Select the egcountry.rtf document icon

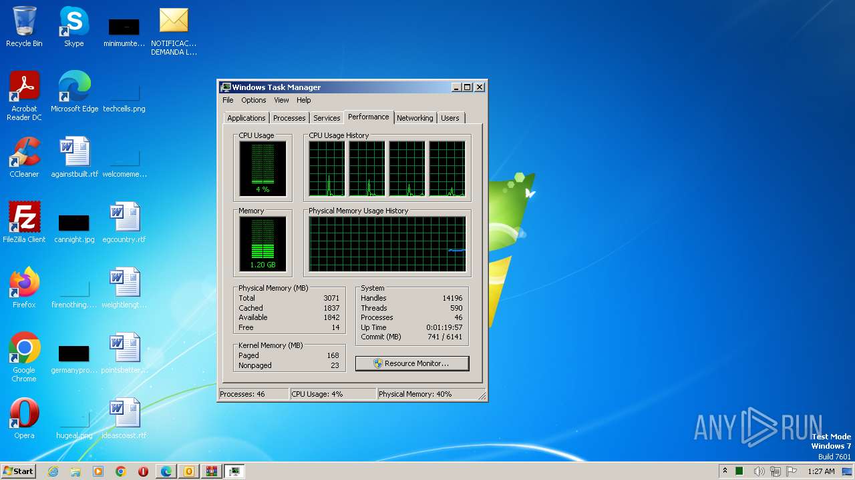[x=124, y=223]
